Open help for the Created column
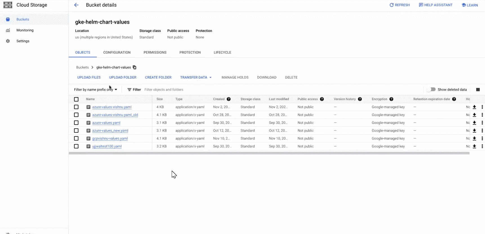Viewport: 485px width, 234px height. [x=229, y=99]
